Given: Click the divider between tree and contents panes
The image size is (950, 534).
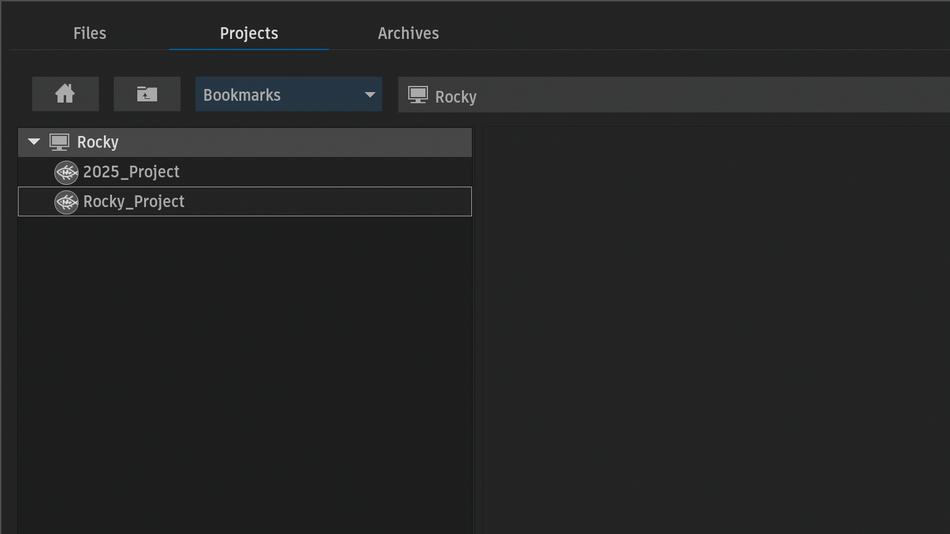Looking at the screenshot, I should [477, 328].
